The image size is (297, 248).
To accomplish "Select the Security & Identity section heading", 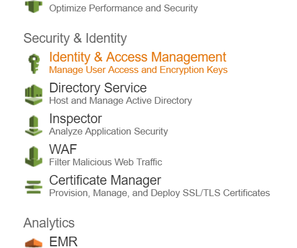I will point(75,38).
